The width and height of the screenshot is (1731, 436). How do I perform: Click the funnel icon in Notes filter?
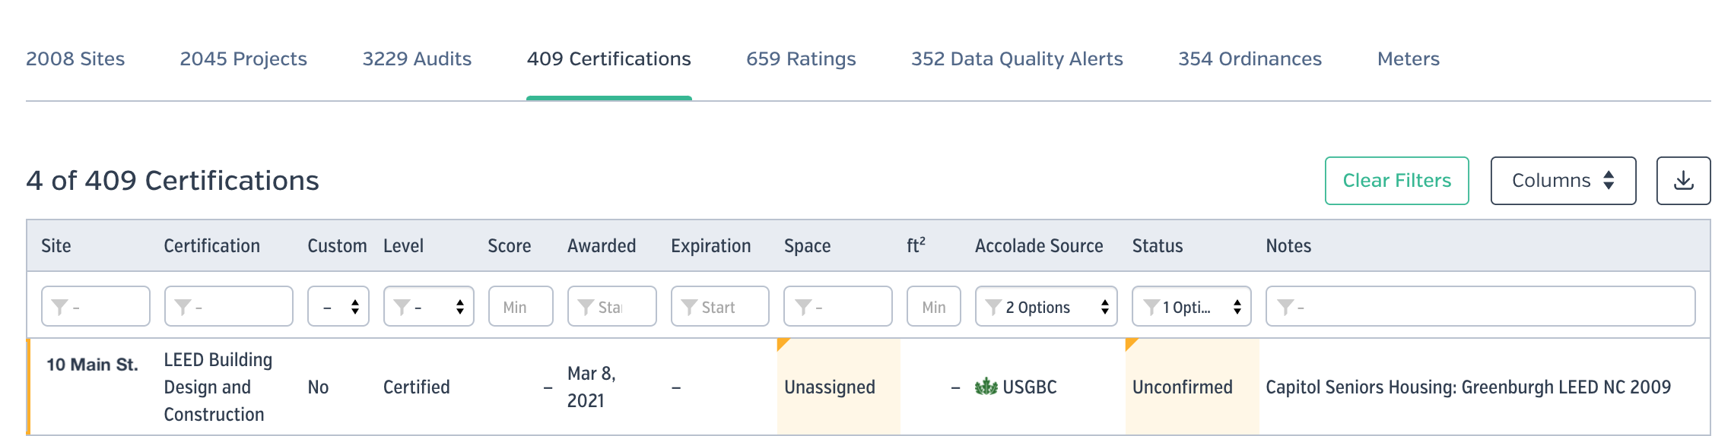click(x=1285, y=307)
